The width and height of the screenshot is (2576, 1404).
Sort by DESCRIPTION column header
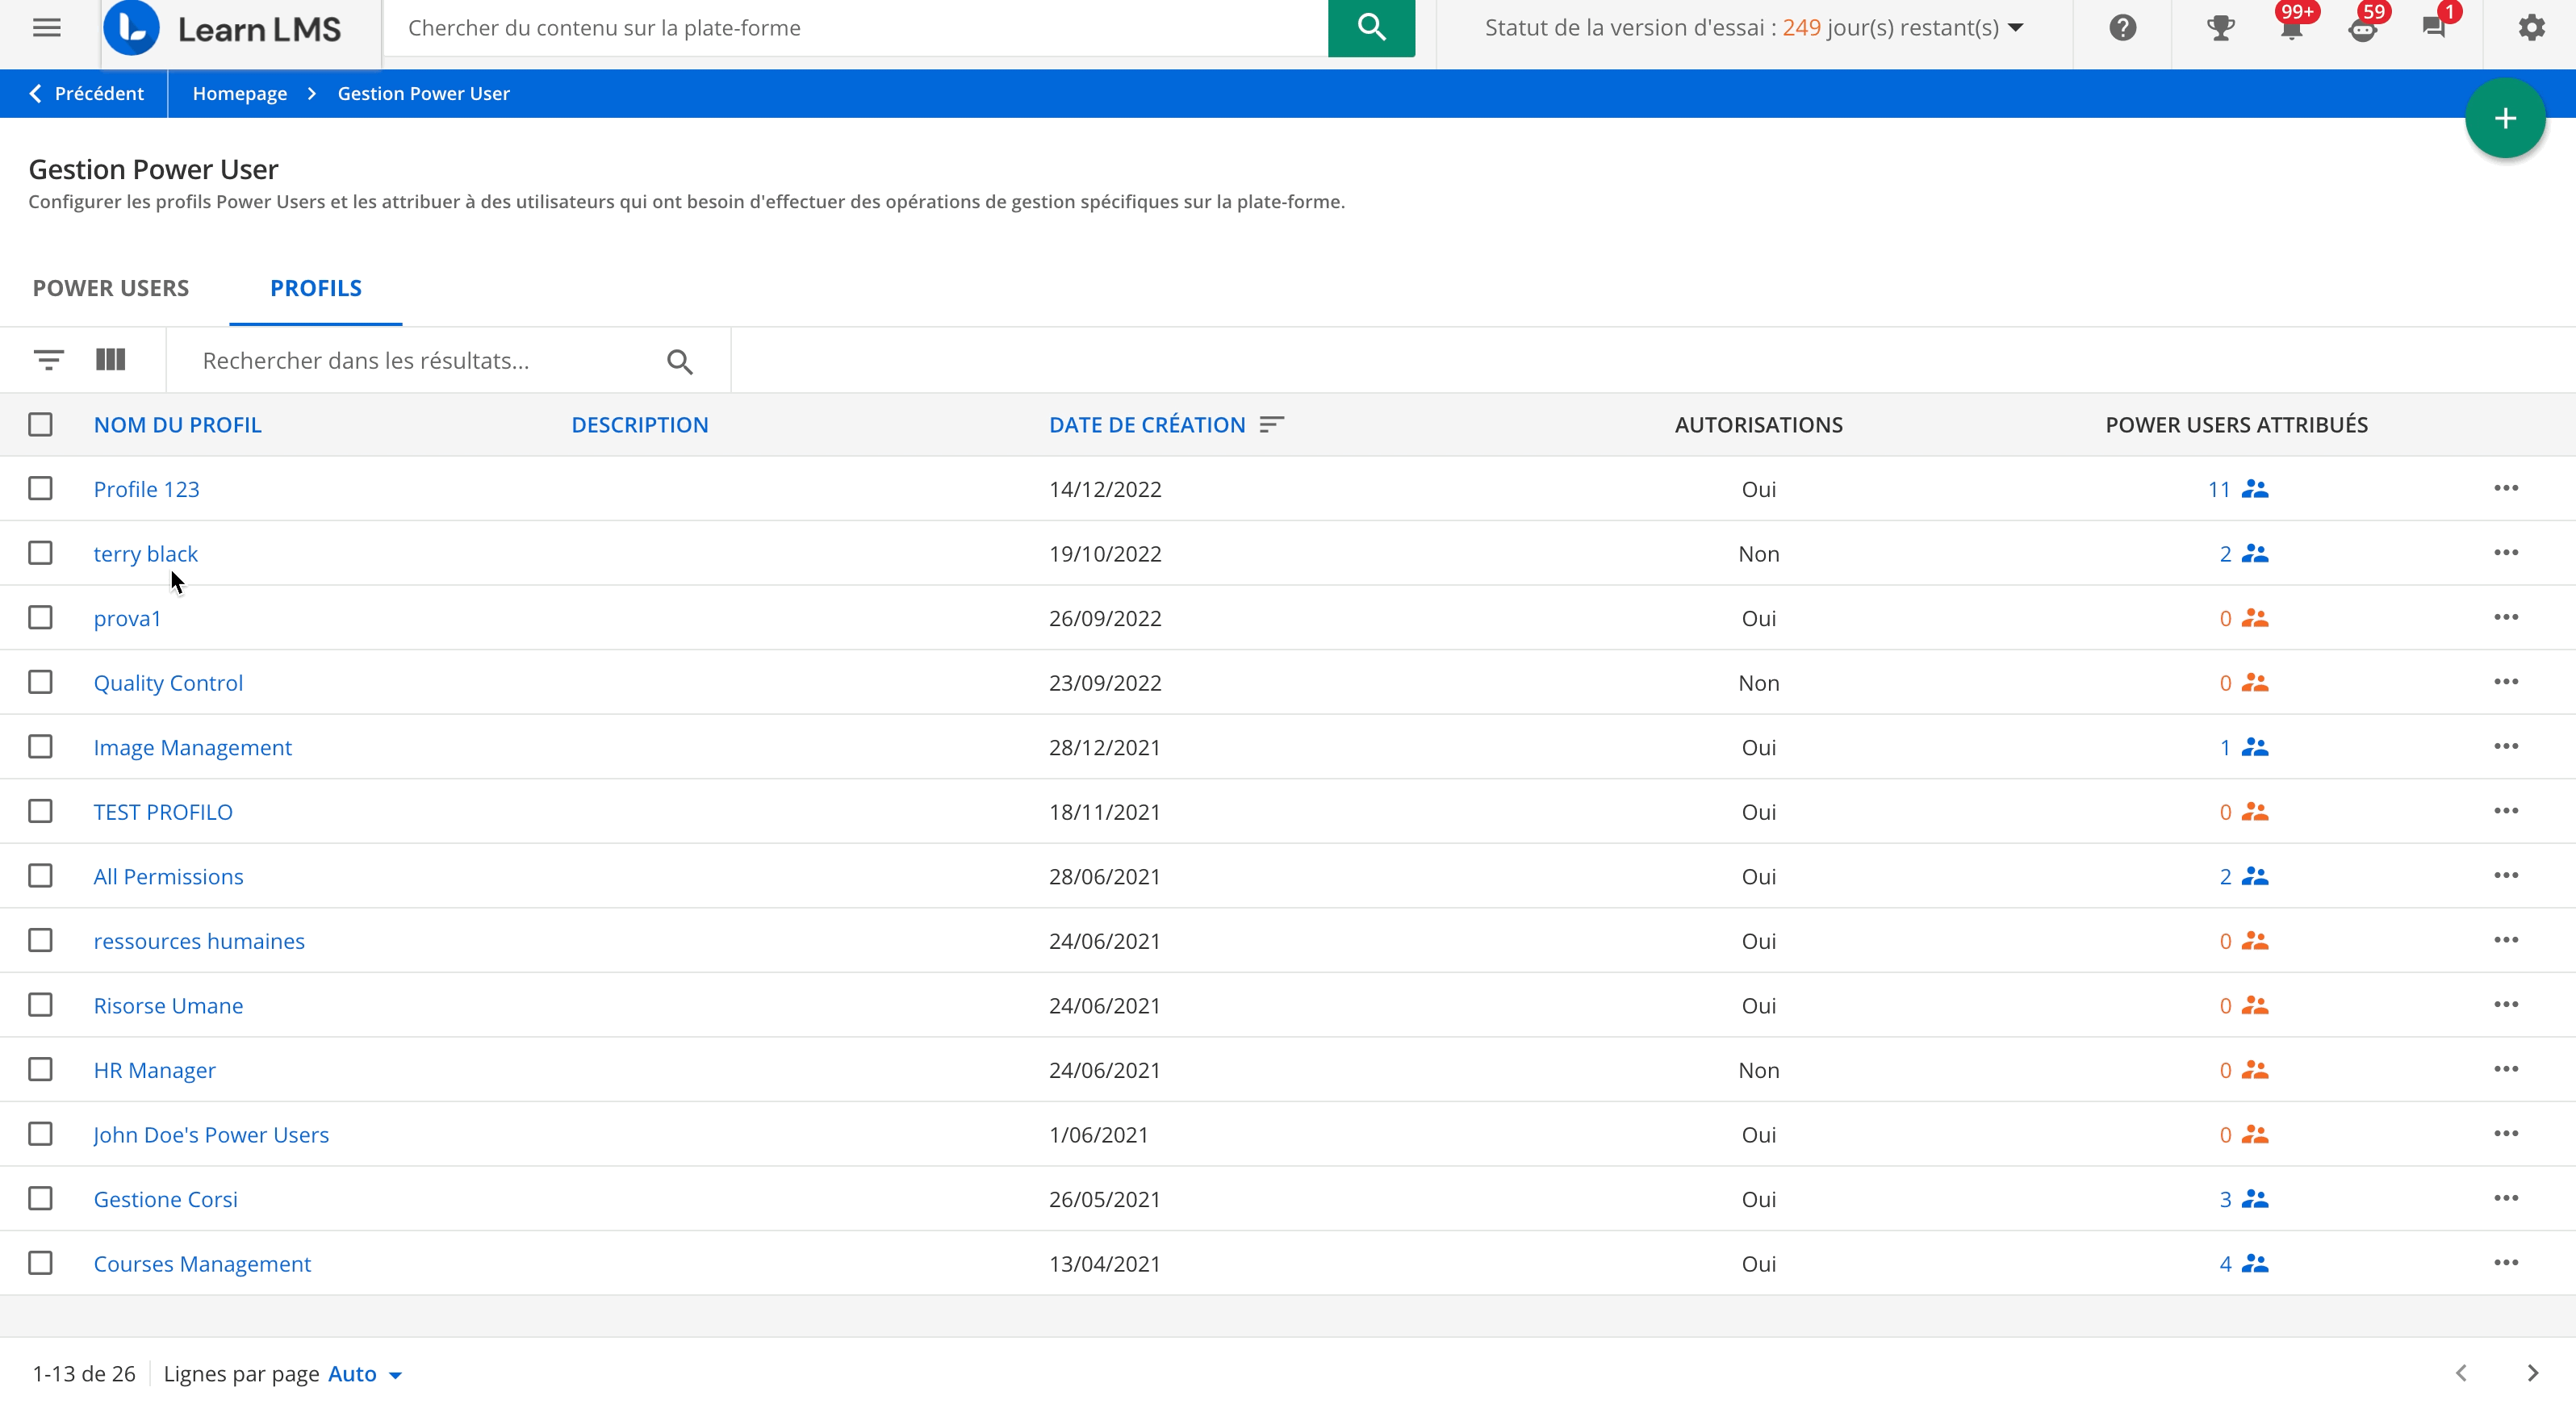640,425
